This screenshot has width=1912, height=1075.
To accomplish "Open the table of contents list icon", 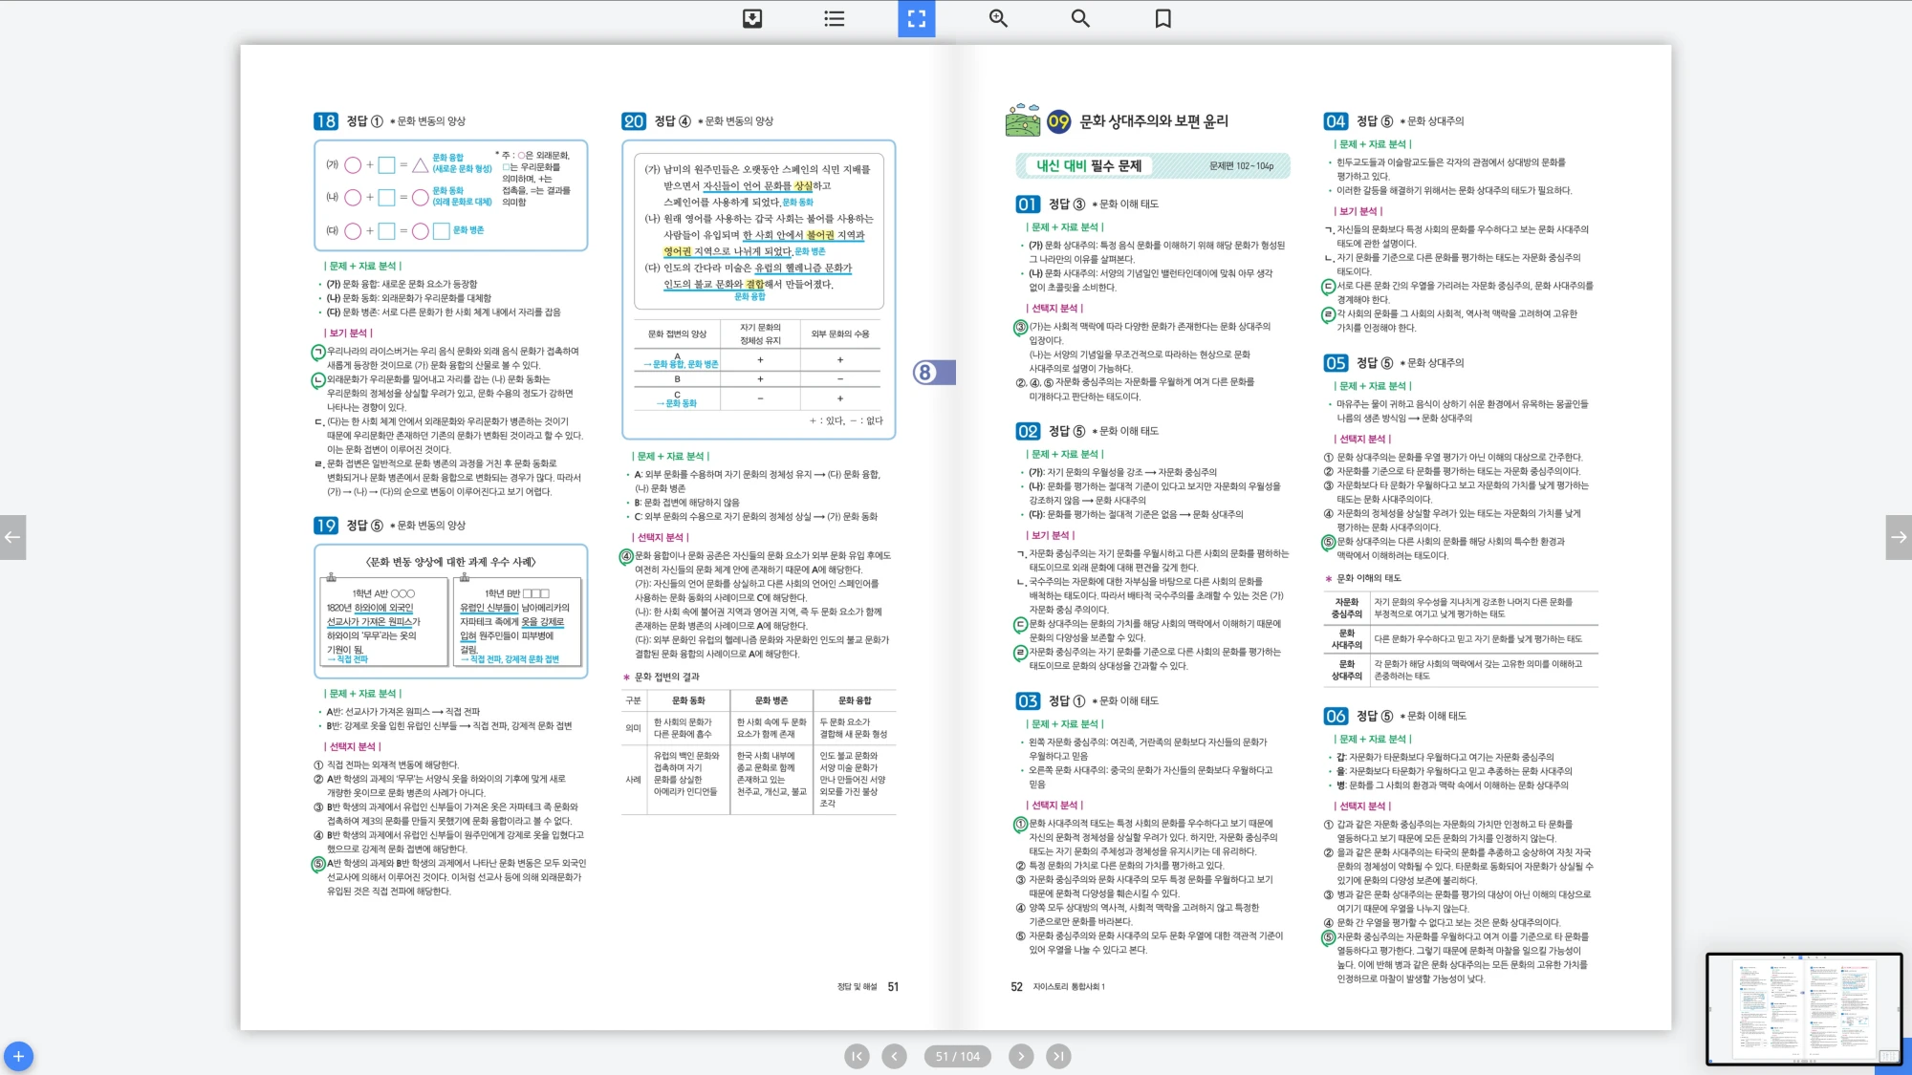I will pos(835,18).
